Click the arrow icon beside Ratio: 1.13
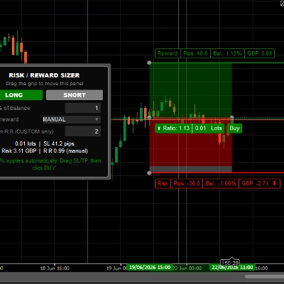This screenshot has height=284, width=284. coord(159,129)
